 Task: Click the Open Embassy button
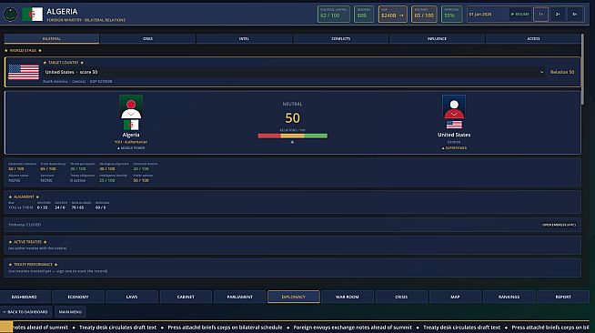point(559,225)
